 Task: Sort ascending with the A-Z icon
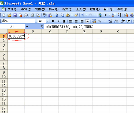coord(114,15)
